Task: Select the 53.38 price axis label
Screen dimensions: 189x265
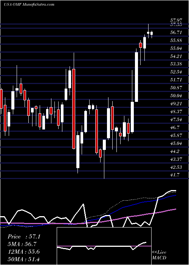Action: [x=176, y=64]
